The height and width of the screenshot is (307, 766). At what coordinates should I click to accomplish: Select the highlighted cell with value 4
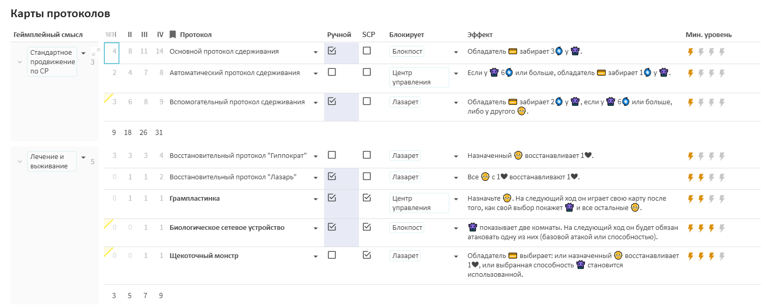pos(112,52)
